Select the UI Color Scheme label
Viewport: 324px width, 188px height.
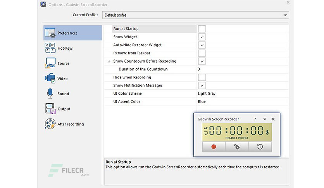128,93
